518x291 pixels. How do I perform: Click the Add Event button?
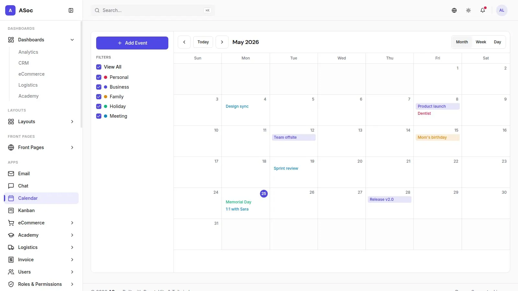(132, 43)
